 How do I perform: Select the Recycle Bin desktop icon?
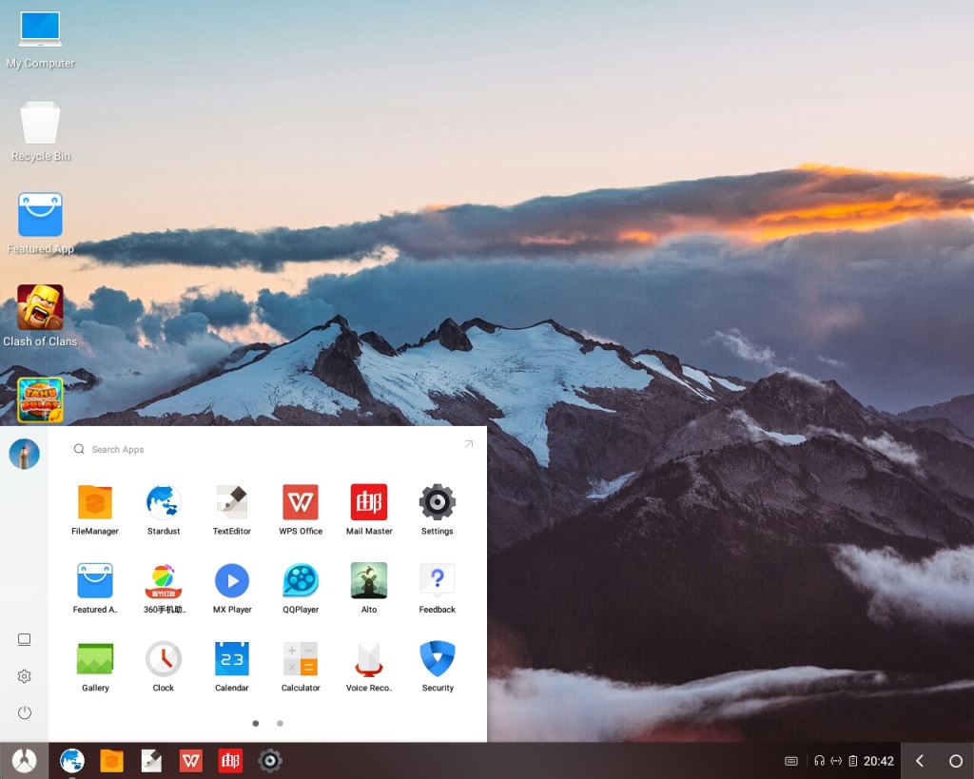40,131
